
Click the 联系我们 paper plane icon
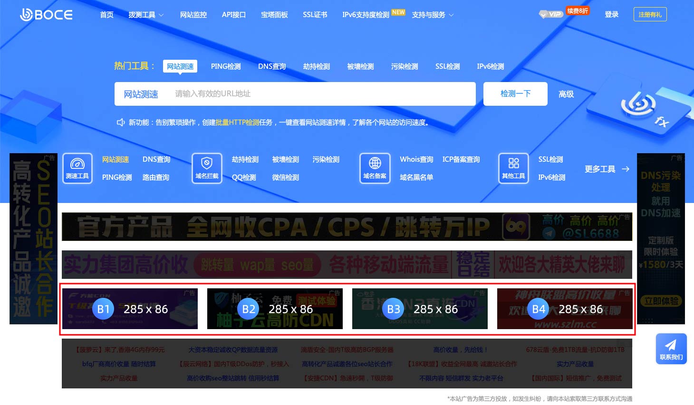pos(671,345)
